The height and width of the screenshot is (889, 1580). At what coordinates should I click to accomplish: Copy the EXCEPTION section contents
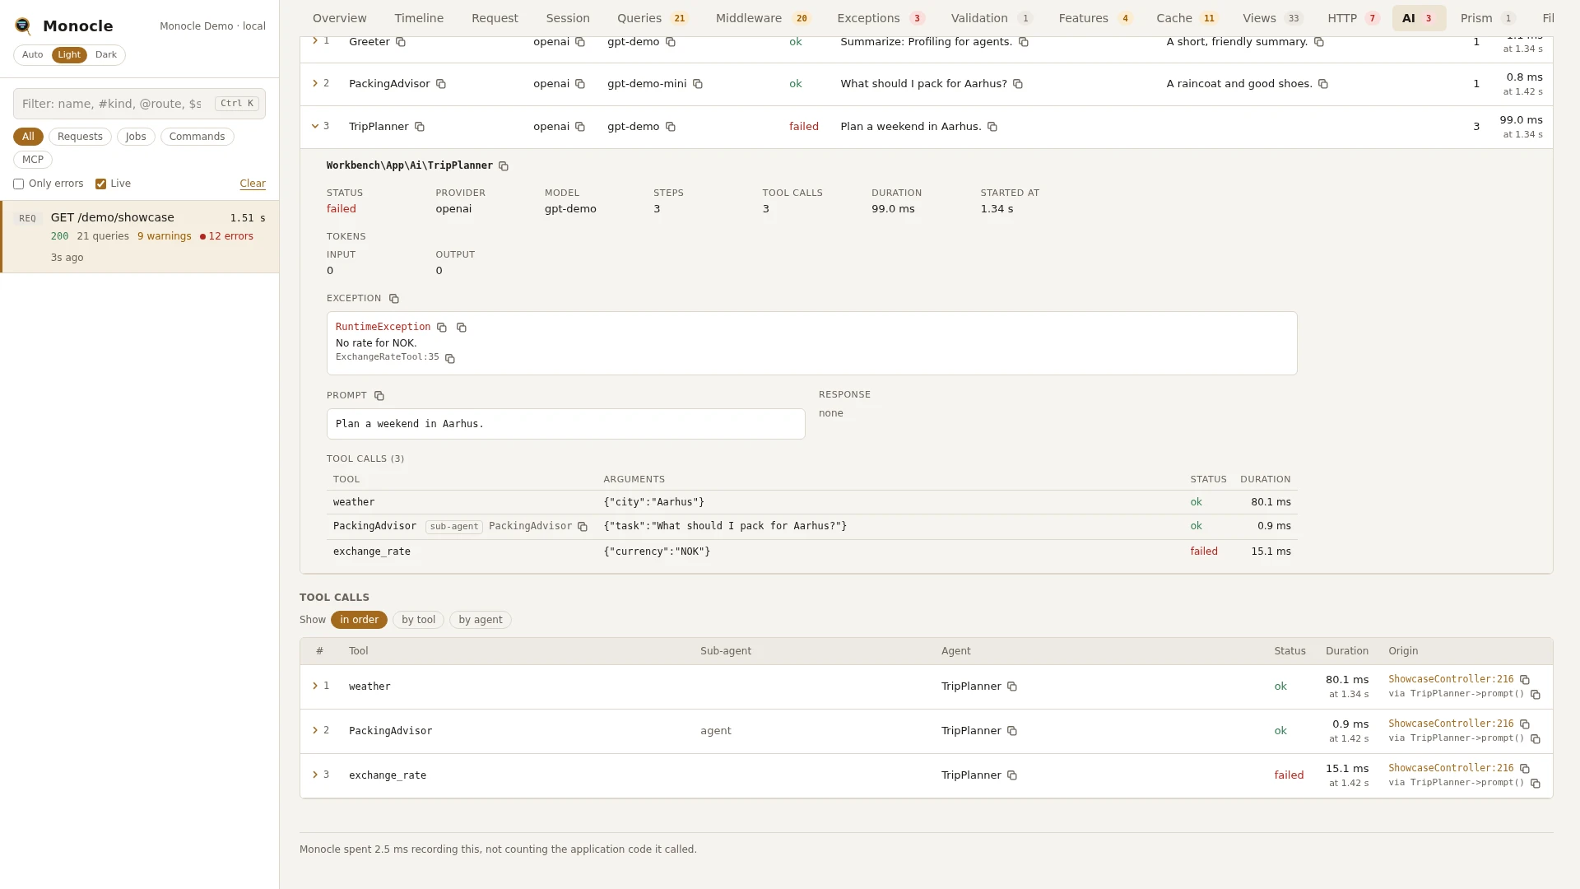tap(393, 299)
